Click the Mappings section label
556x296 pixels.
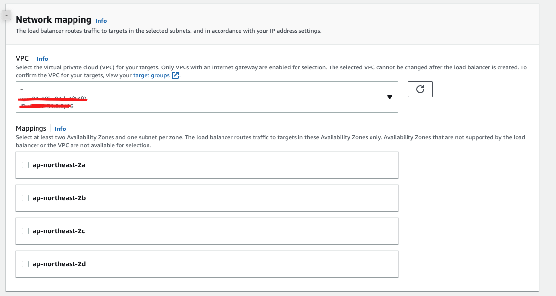coord(31,128)
